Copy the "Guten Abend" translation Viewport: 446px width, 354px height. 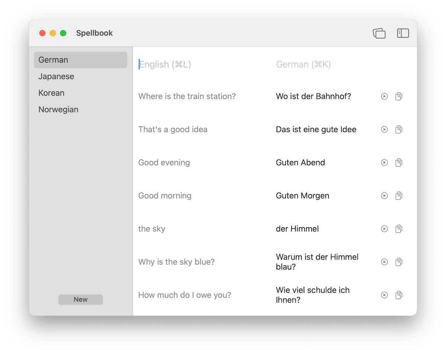(399, 162)
